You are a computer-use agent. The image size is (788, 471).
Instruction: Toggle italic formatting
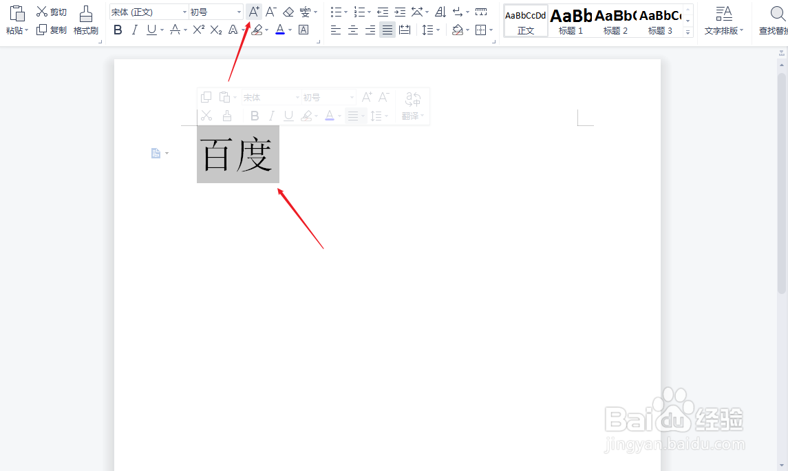click(x=135, y=30)
